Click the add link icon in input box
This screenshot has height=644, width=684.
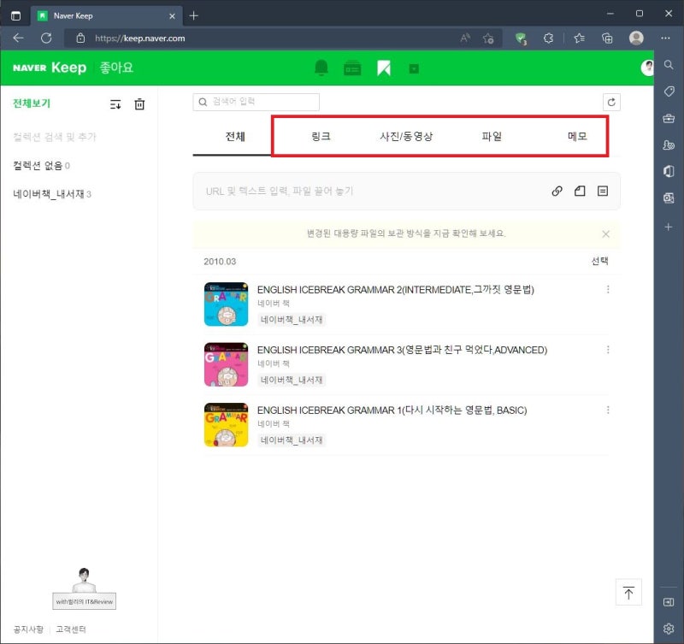(x=557, y=191)
